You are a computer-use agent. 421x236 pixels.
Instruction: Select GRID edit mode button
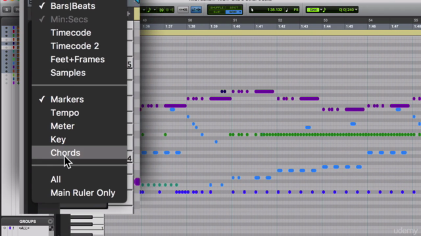pos(234,12)
